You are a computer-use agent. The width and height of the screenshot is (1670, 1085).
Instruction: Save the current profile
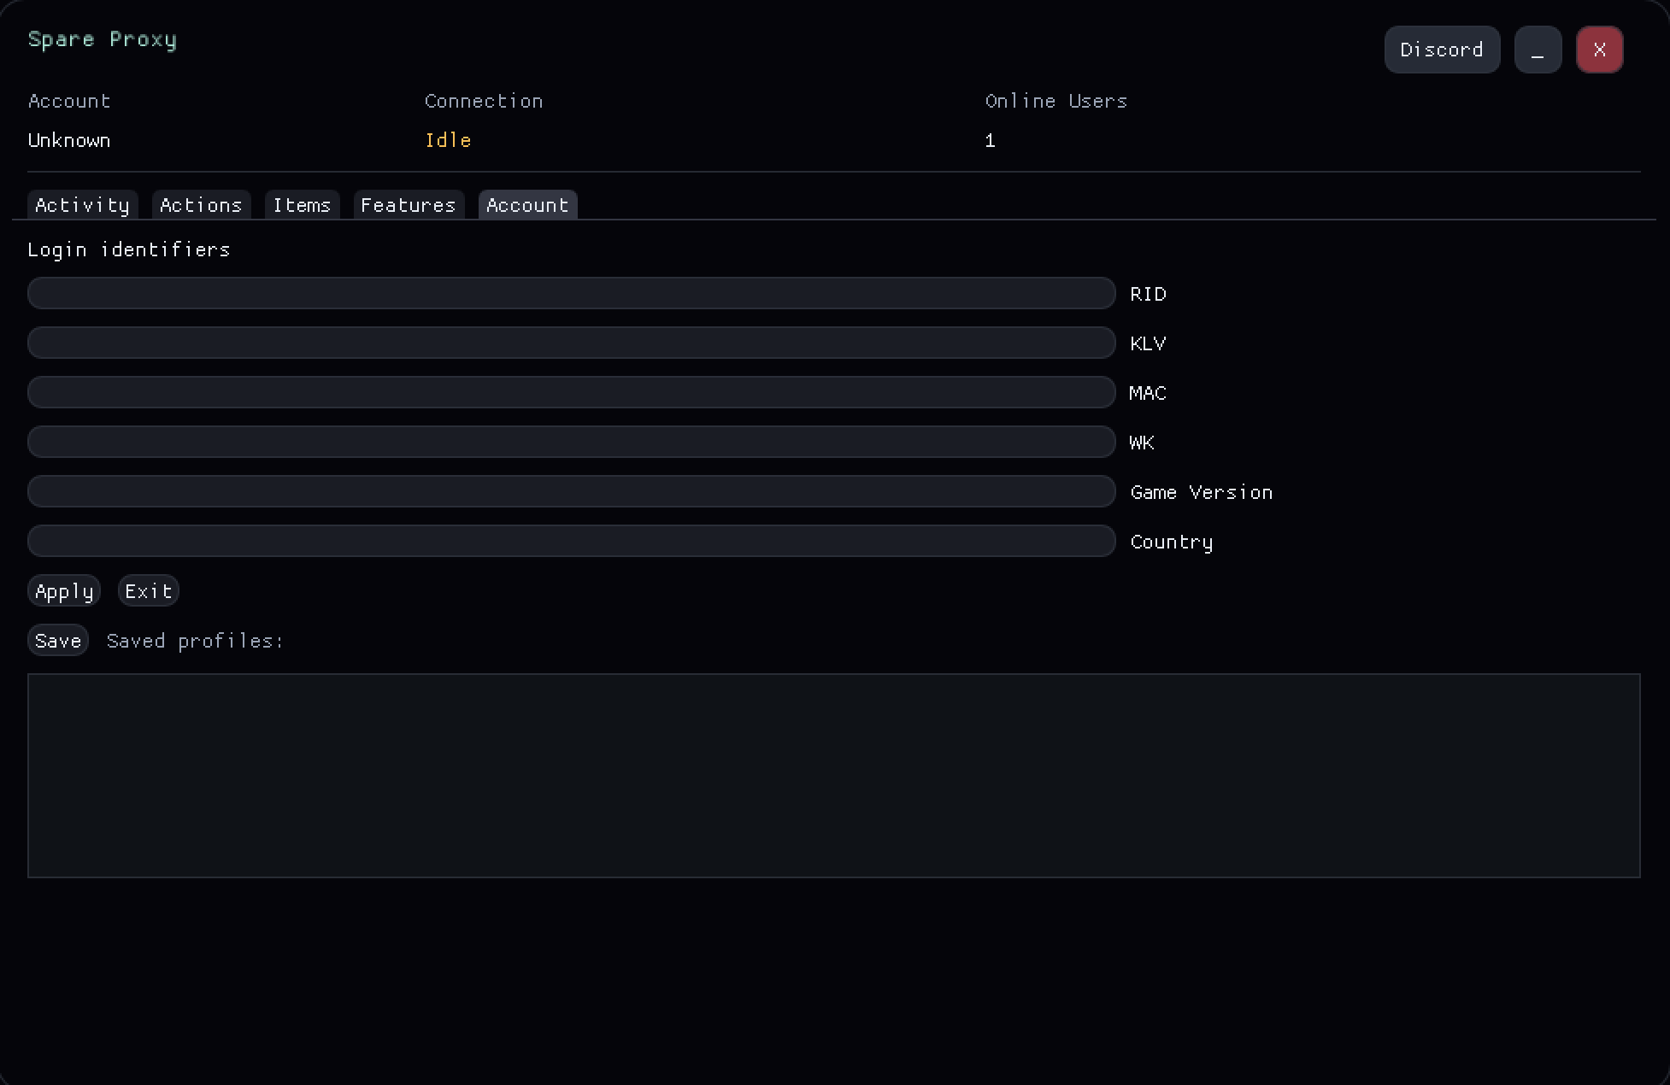(58, 640)
